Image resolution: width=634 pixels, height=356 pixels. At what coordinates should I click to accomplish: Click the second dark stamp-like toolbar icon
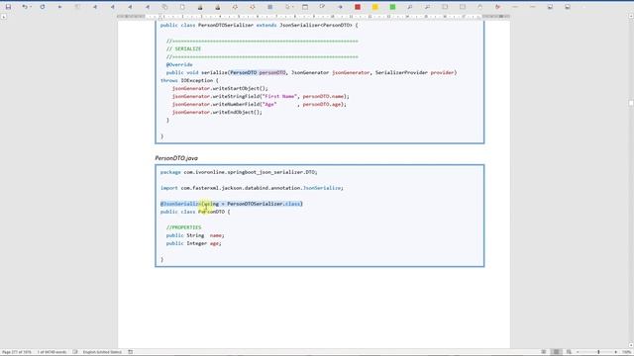218,7
